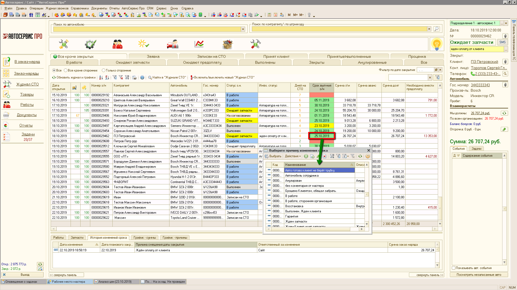Click the 'Поиск по автомобилю' search field
Screen dimensions: 517x290
click(147, 29)
